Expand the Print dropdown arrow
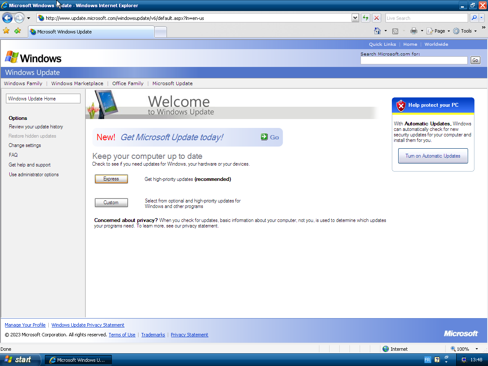 coord(422,31)
